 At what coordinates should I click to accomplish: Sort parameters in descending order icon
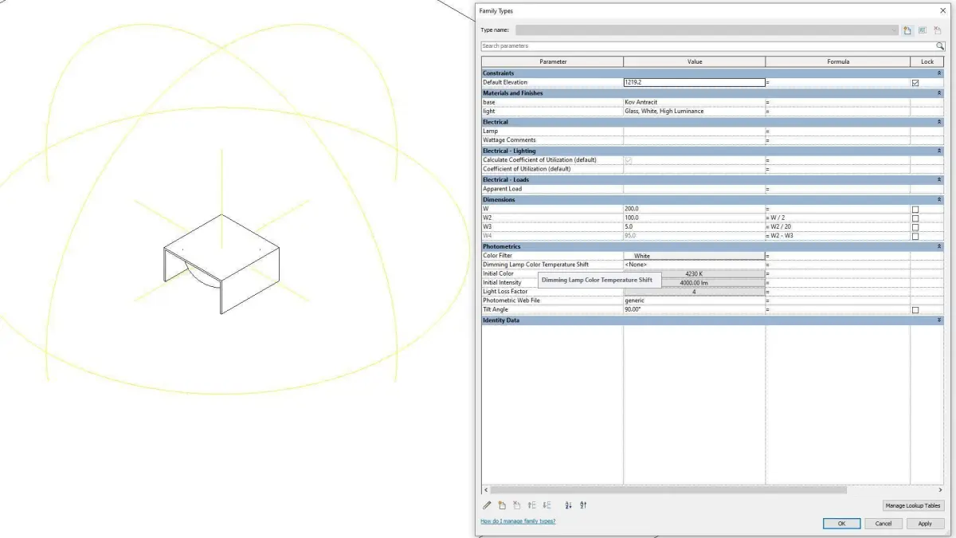click(x=583, y=505)
